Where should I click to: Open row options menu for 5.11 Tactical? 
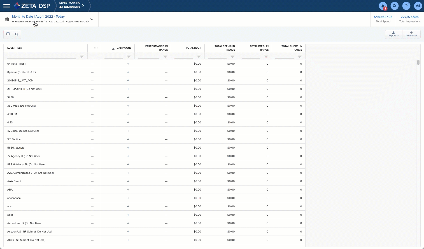click(x=92, y=139)
